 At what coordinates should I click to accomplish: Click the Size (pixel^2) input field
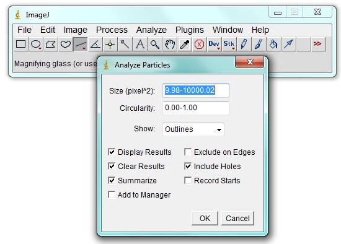tap(196, 90)
